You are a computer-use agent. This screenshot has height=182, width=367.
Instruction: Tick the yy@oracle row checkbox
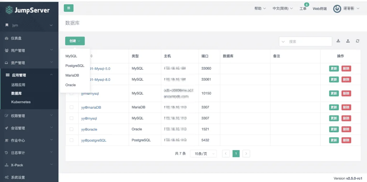click(x=71, y=129)
